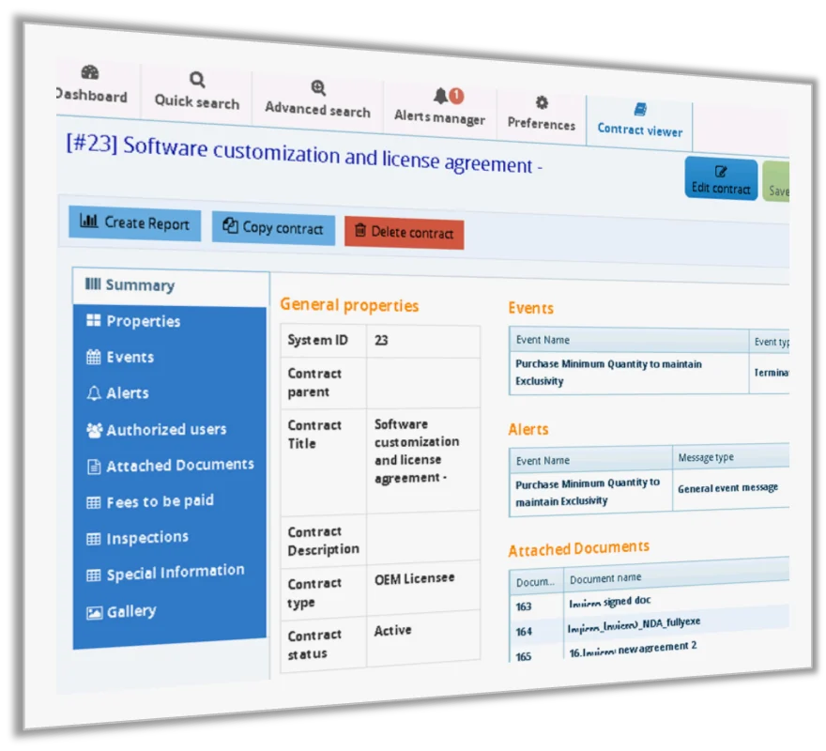Click the General properties heading
This screenshot has height=751, width=826.
click(349, 305)
